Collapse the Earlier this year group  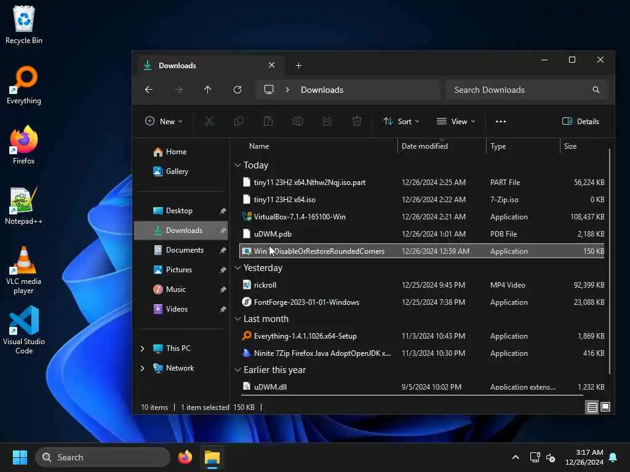click(237, 369)
